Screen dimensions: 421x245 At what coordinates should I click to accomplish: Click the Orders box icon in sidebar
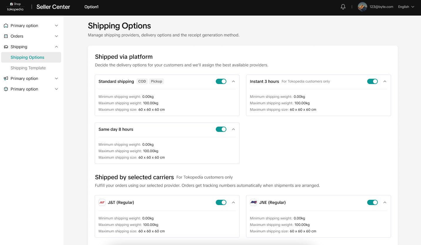(6, 36)
